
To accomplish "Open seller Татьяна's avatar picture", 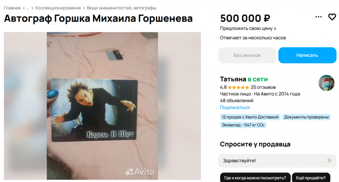I will tap(326, 83).
